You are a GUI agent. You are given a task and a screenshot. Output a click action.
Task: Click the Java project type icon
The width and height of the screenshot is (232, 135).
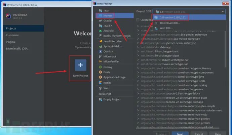tap(101, 10)
